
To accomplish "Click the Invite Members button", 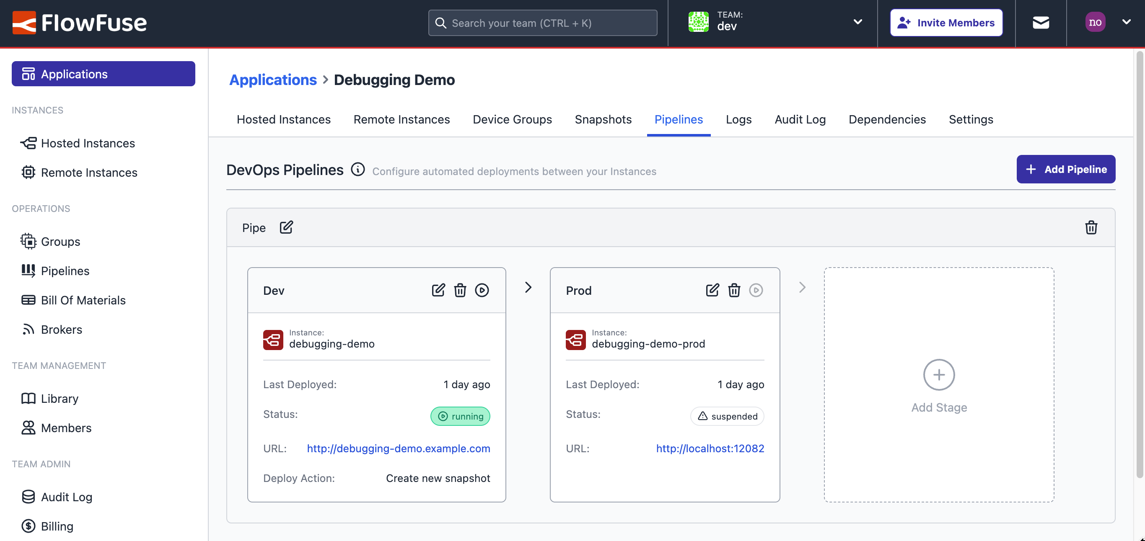I will 946,23.
